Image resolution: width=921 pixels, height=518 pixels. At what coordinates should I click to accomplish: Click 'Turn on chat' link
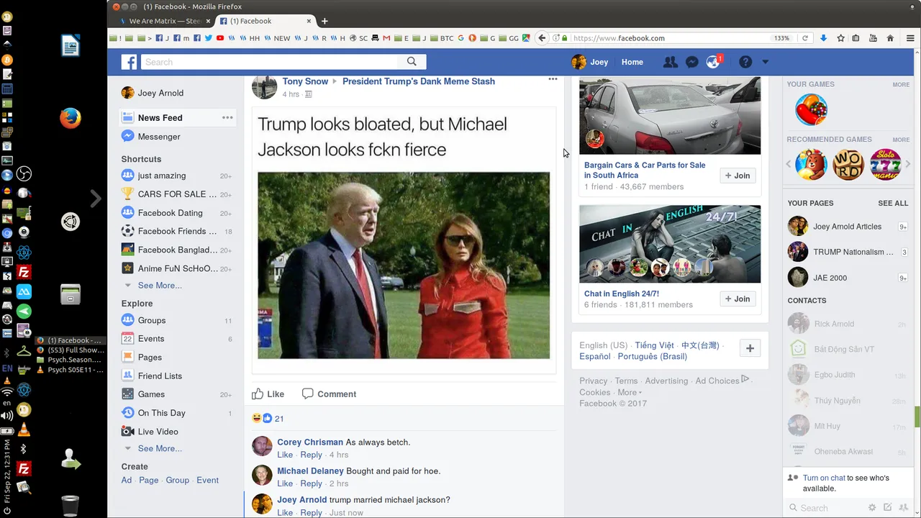pos(824,478)
